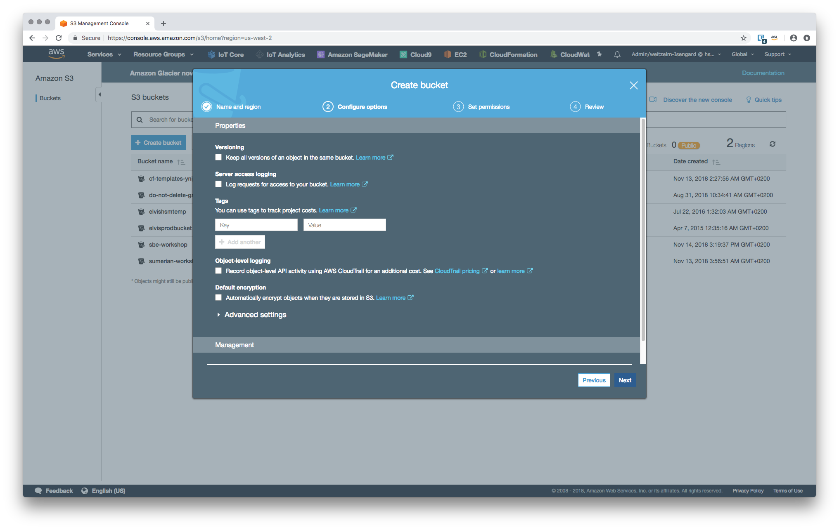This screenshot has height=530, width=839.
Task: Open the Amazon SageMaker shortcut
Action: (x=352, y=54)
